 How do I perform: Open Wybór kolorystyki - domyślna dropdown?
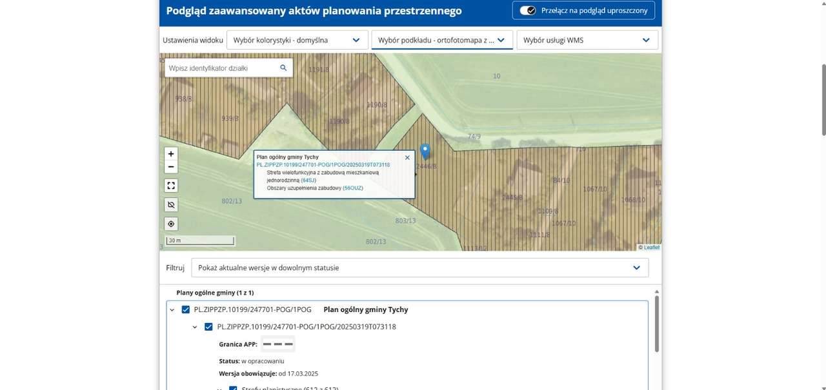tap(297, 40)
